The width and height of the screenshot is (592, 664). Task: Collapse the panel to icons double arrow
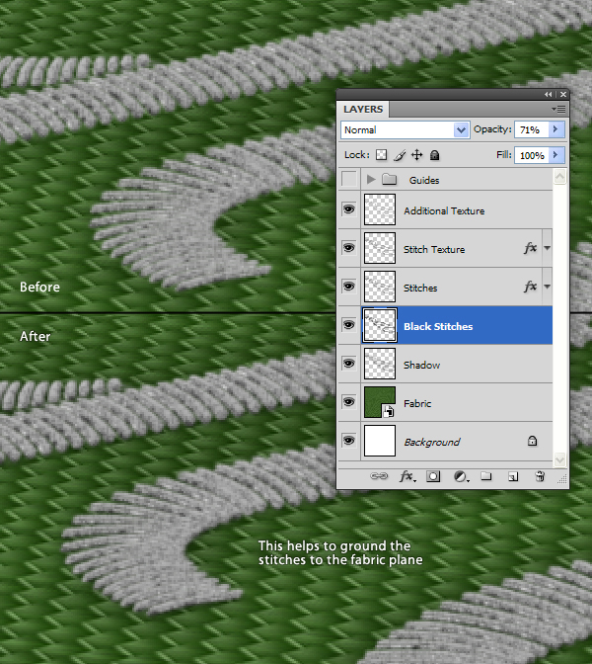(548, 95)
